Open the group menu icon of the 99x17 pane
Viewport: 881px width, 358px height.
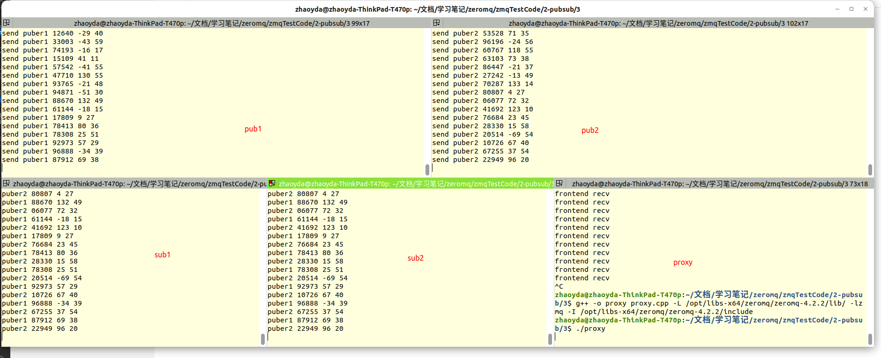point(6,23)
